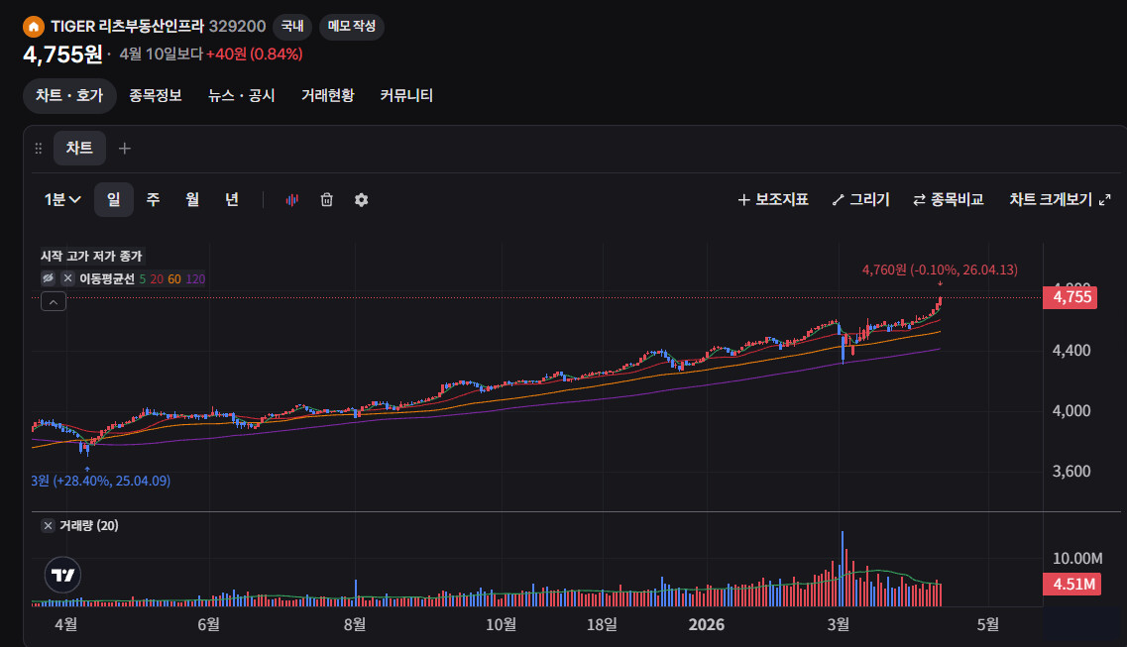Click the 이동평균선 legend label
Screen dimensions: 1127x647
click(x=107, y=278)
